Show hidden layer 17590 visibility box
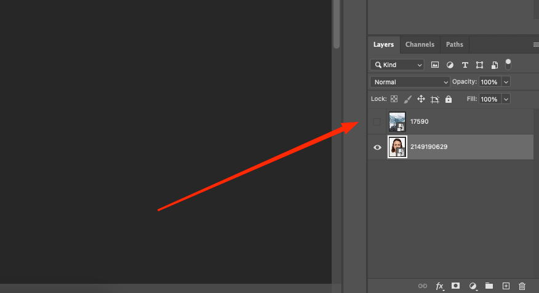The image size is (539, 293). point(377,121)
